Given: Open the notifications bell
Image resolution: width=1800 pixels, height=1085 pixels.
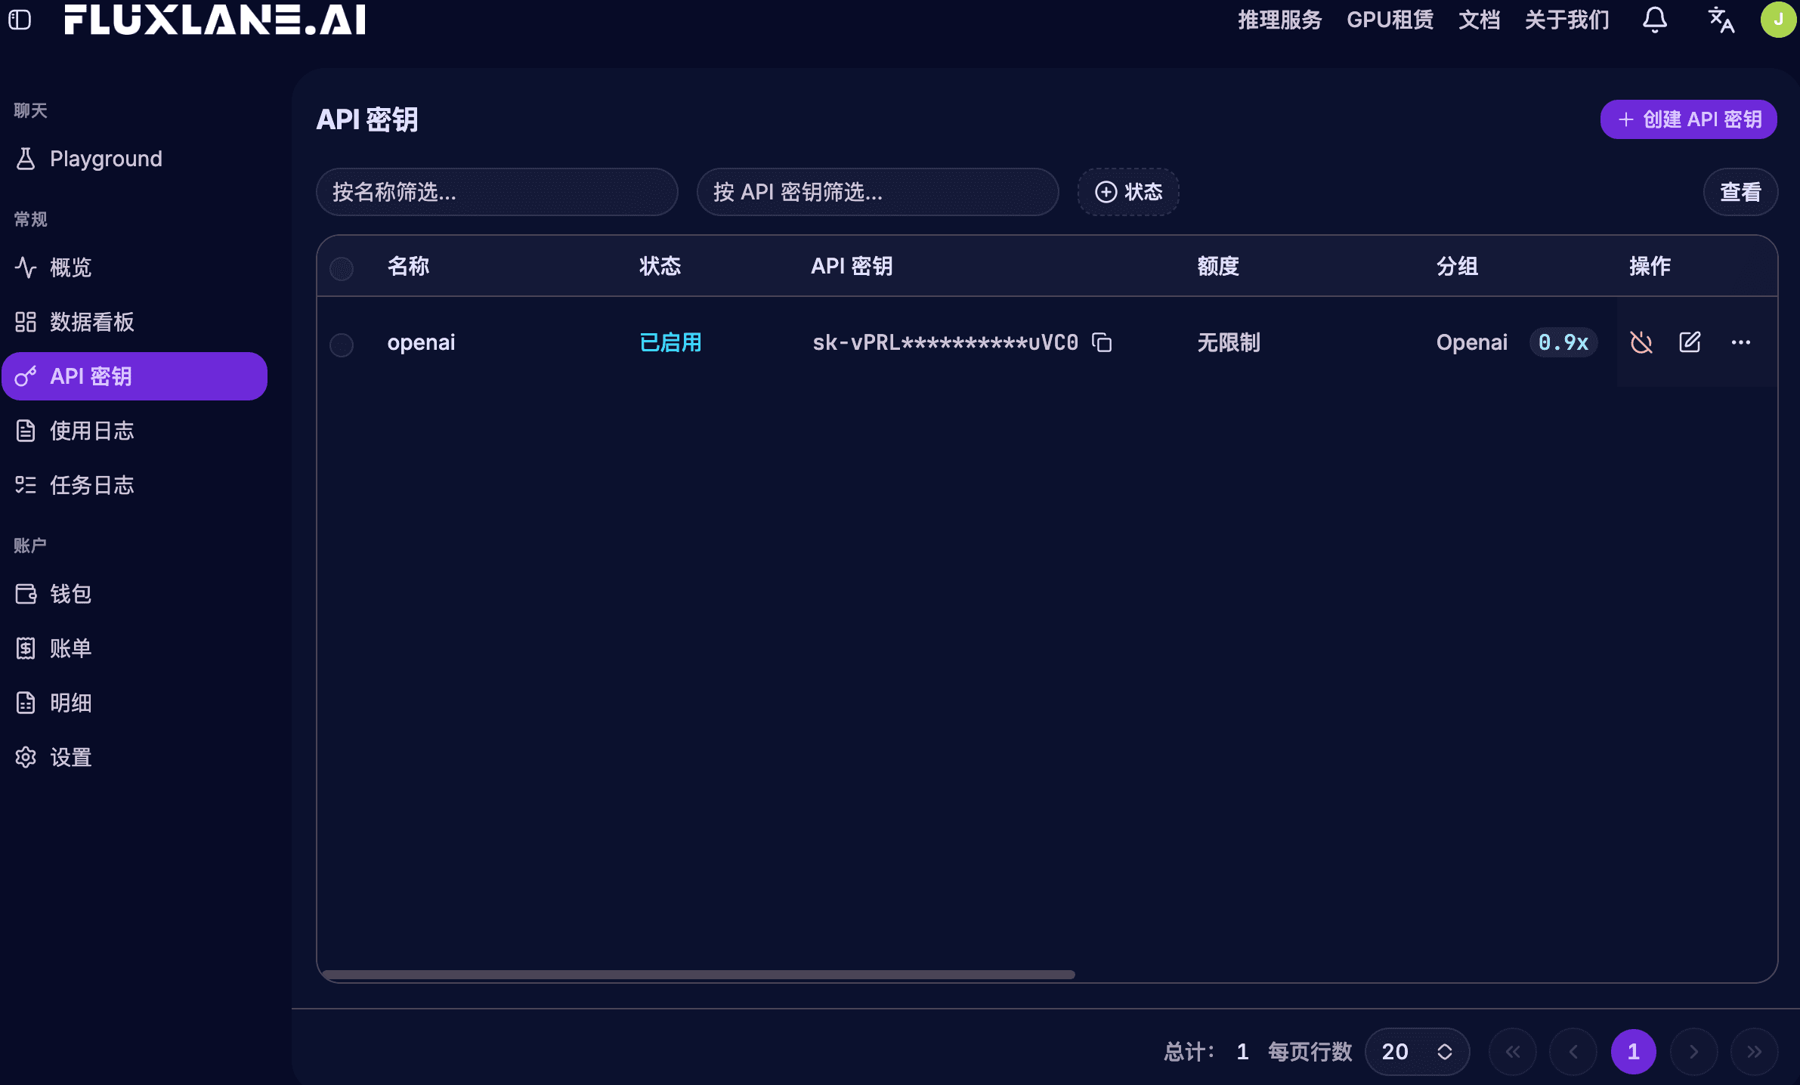Looking at the screenshot, I should [x=1654, y=20].
